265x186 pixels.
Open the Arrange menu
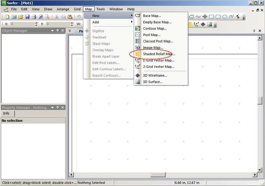click(x=63, y=9)
